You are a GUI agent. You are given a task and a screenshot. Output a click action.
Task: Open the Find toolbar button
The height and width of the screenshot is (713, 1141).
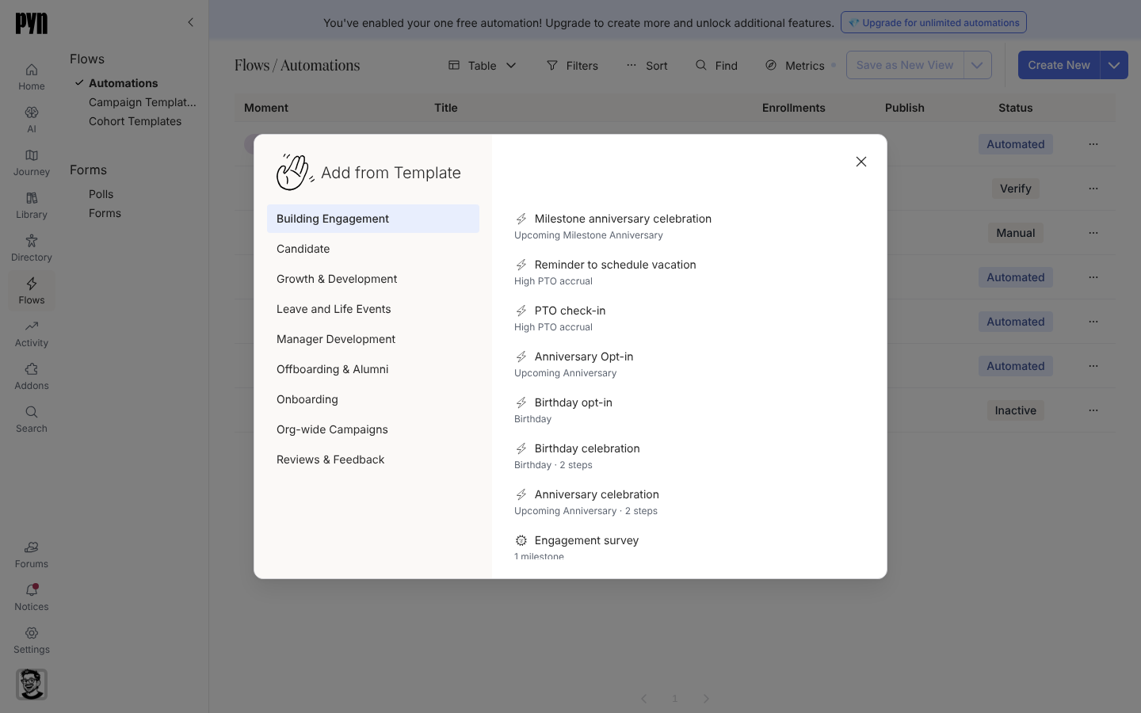pos(716,66)
